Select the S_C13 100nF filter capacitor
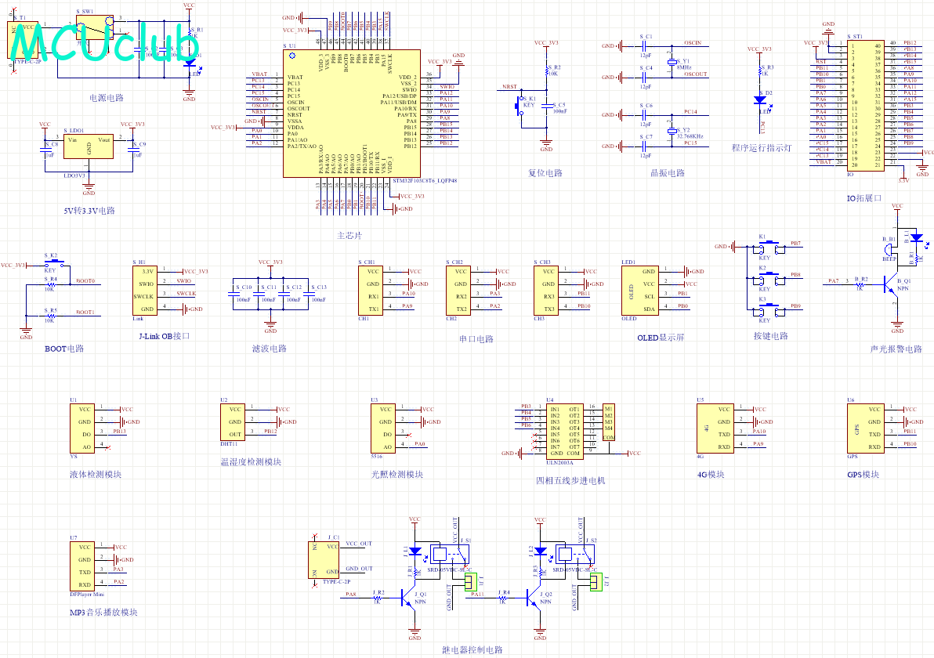 pos(308,294)
